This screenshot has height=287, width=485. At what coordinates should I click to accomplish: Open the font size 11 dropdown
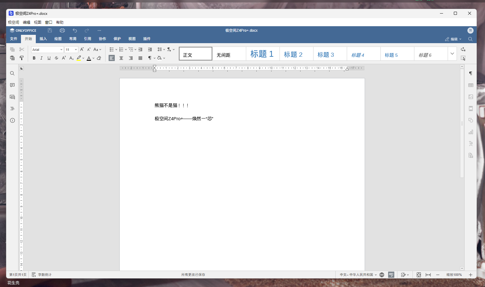click(x=76, y=50)
